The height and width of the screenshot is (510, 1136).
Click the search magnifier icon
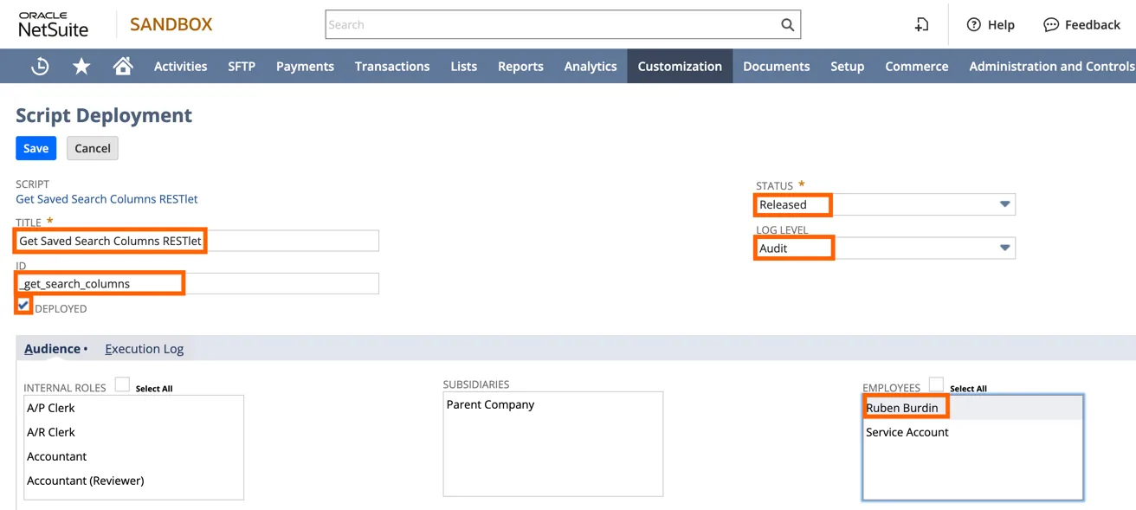click(787, 25)
